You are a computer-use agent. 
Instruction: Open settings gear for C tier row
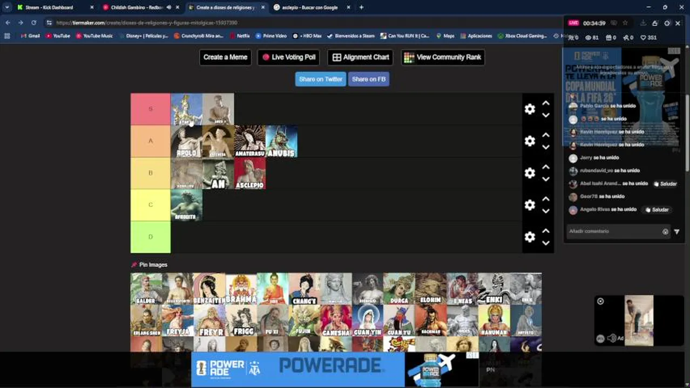tap(530, 205)
